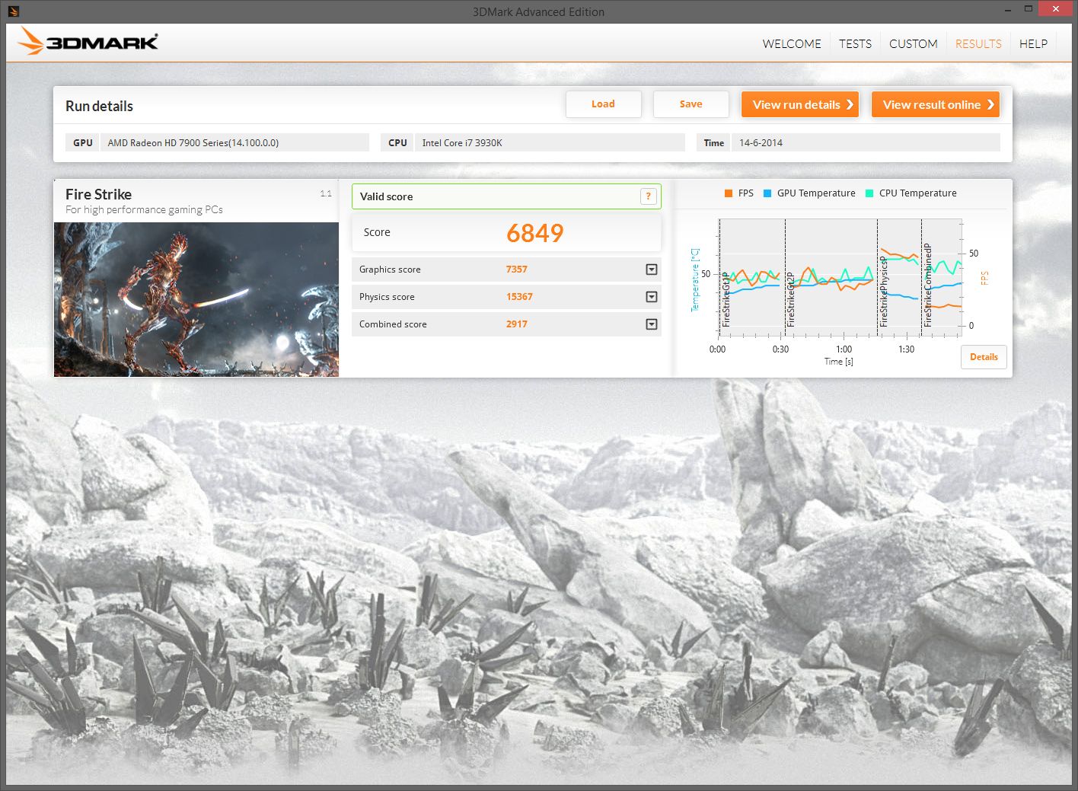Click the overall score 6849
Screen dimensions: 1078x791
point(535,233)
